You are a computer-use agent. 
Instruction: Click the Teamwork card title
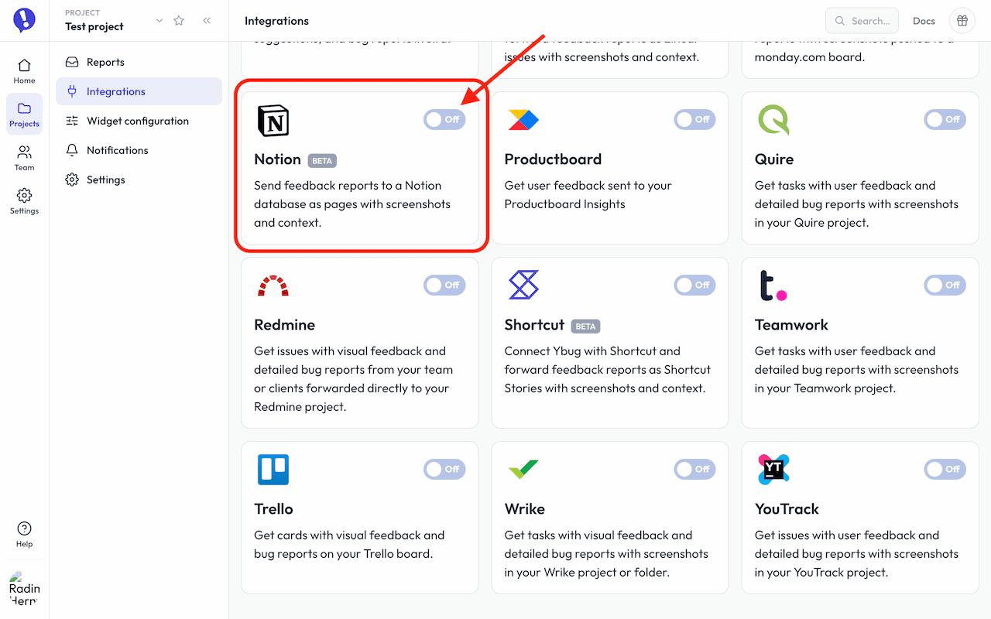coord(791,325)
